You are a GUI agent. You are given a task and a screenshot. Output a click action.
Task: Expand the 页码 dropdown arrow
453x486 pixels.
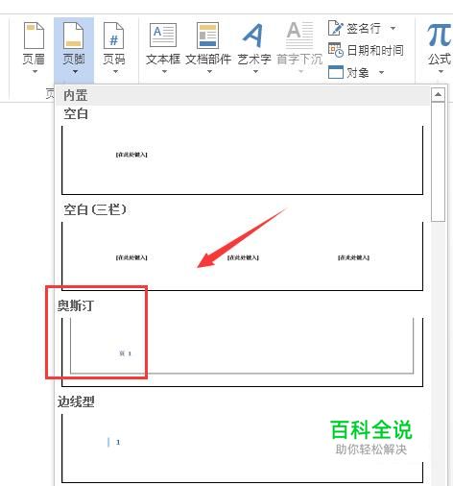115,71
